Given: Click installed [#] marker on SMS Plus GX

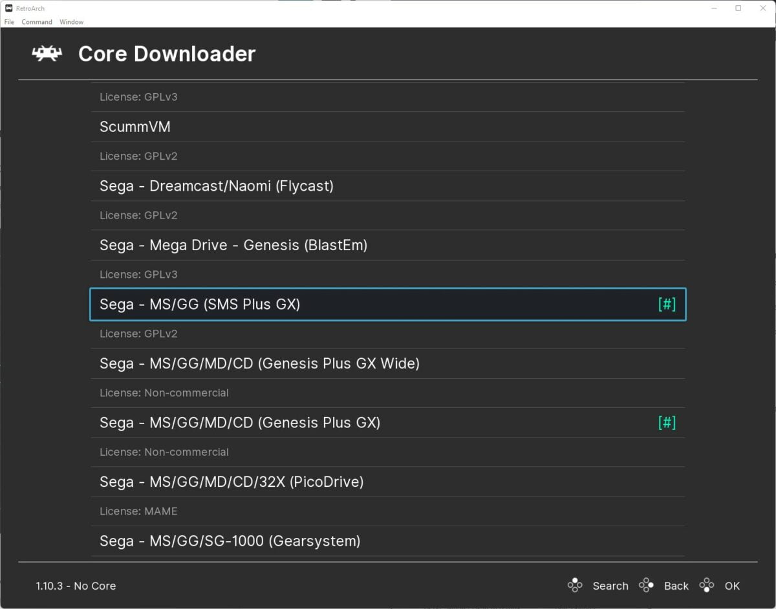Looking at the screenshot, I should tap(667, 304).
